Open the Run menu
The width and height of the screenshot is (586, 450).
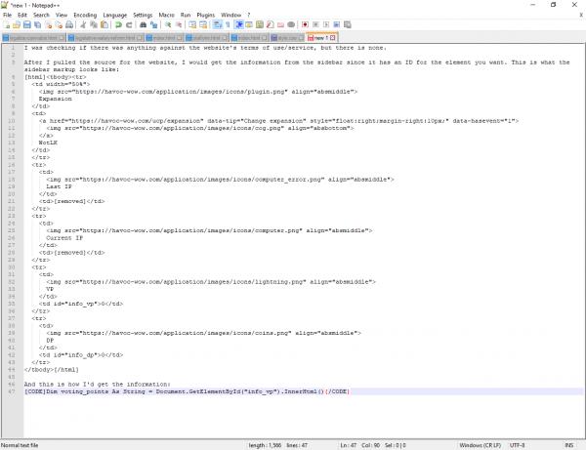pos(186,15)
